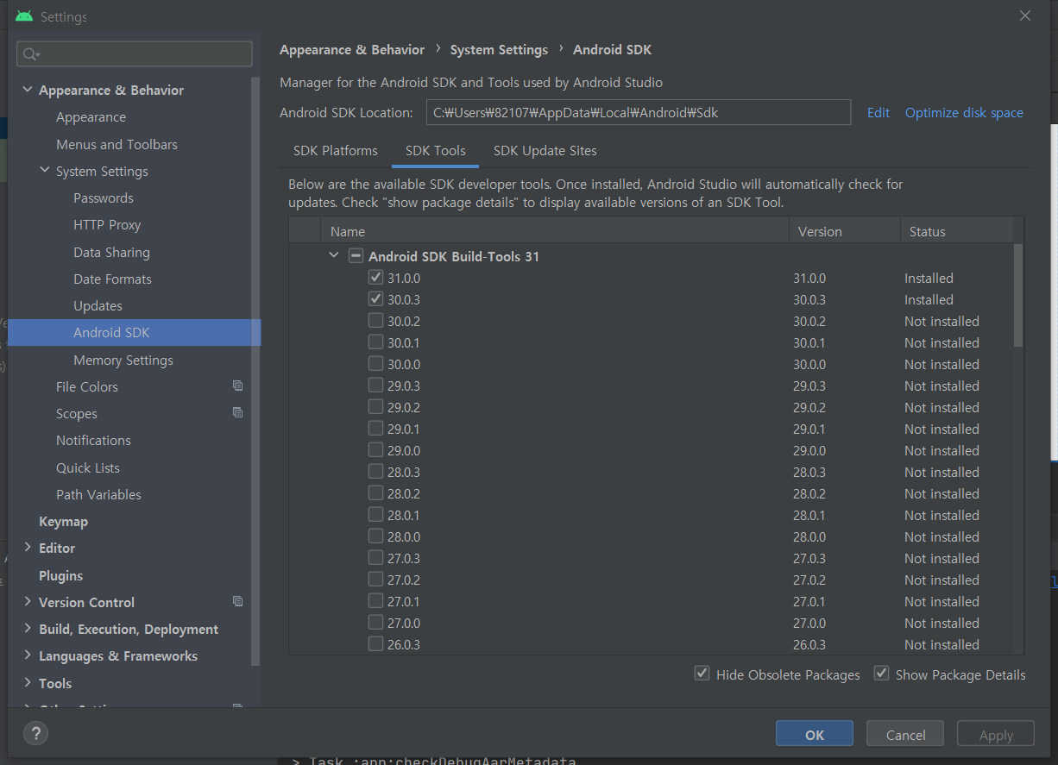The width and height of the screenshot is (1058, 765).
Task: Click 'Not installed' status in 28.0.0 row
Action: (941, 536)
